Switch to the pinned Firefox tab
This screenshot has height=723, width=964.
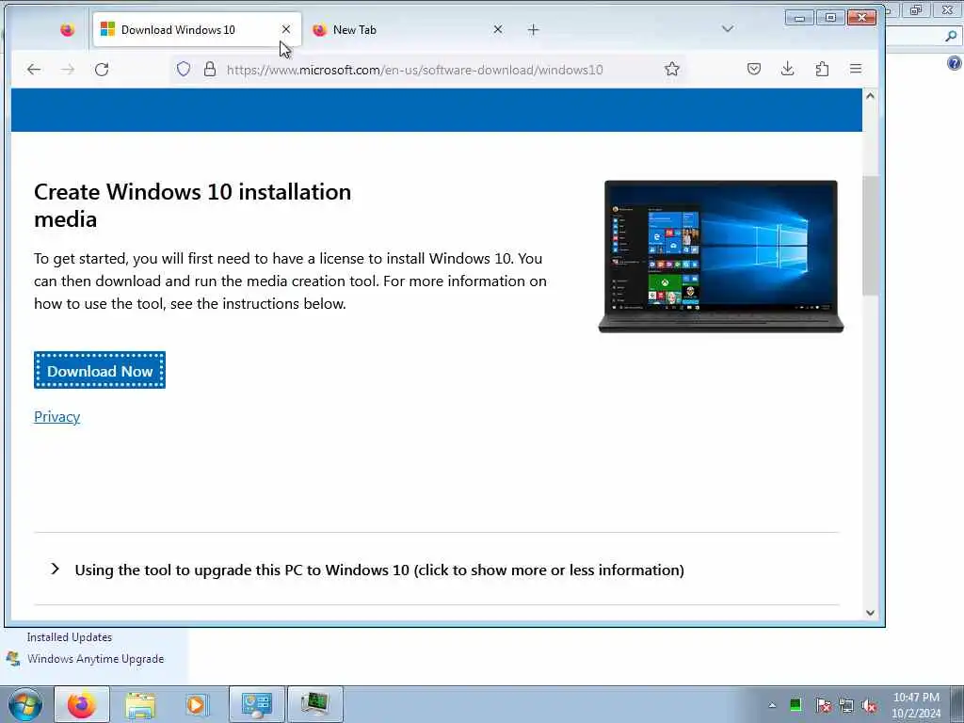click(68, 29)
